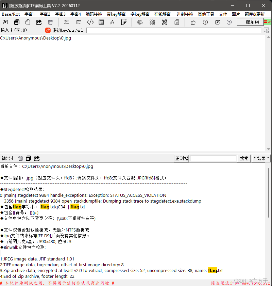This screenshot has width=272, height=286.
Task: Click the vector edit shape icon
Action: (124, 22)
